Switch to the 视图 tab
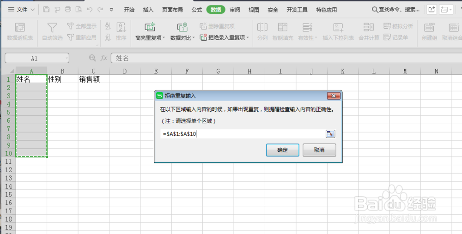462x234 pixels. (254, 10)
